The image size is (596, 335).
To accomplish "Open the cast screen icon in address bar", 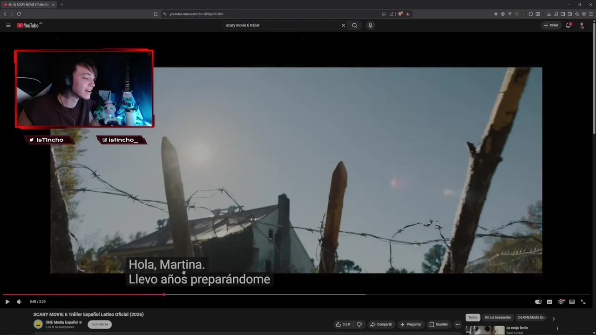I will click(x=384, y=14).
